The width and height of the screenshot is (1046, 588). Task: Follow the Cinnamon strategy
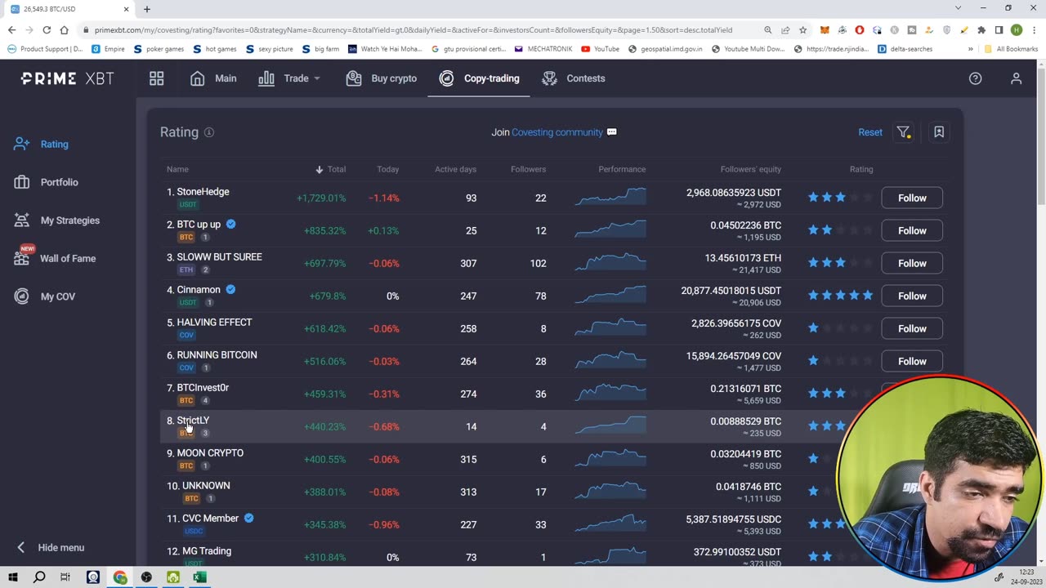912,296
